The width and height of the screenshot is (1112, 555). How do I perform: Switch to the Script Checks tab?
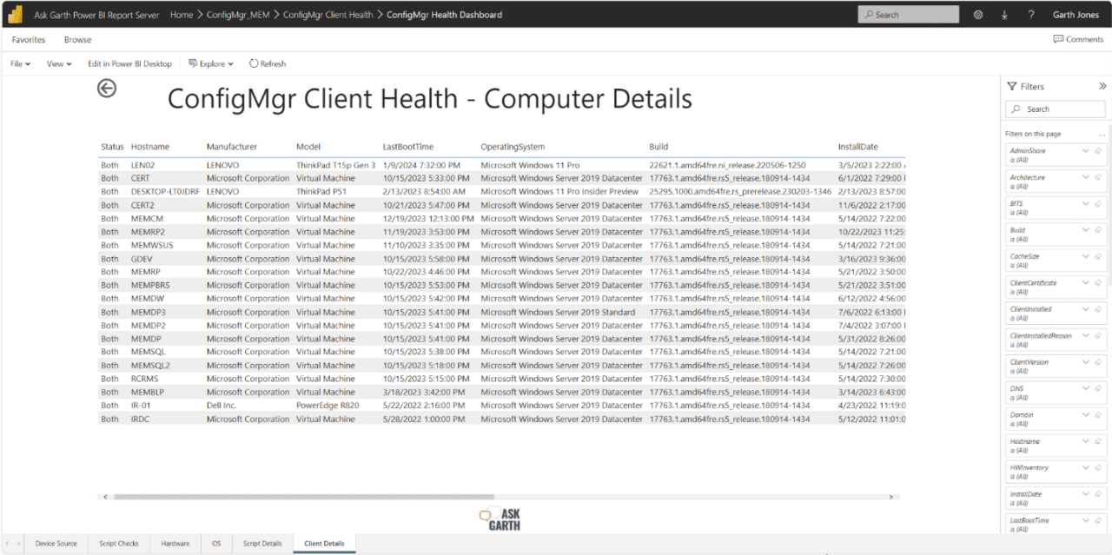coord(119,544)
